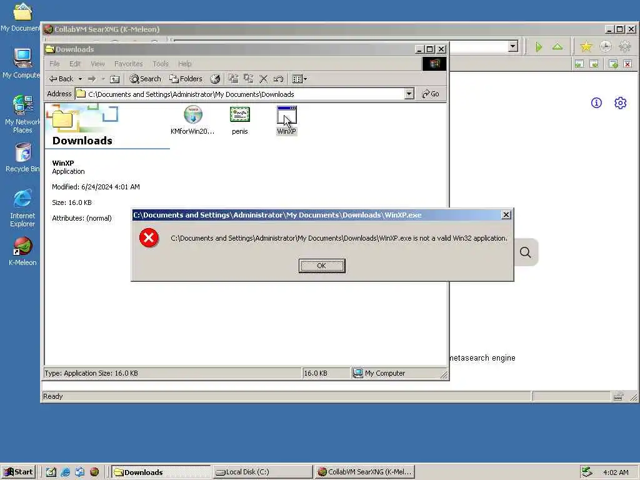This screenshot has height=480, width=640.
Task: Open K-Meleon desktop shortcut
Action: click(x=22, y=251)
